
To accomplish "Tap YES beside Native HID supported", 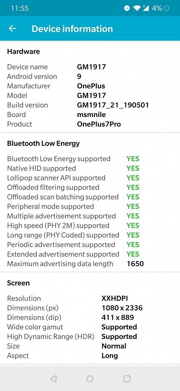I will pyautogui.click(x=133, y=168).
